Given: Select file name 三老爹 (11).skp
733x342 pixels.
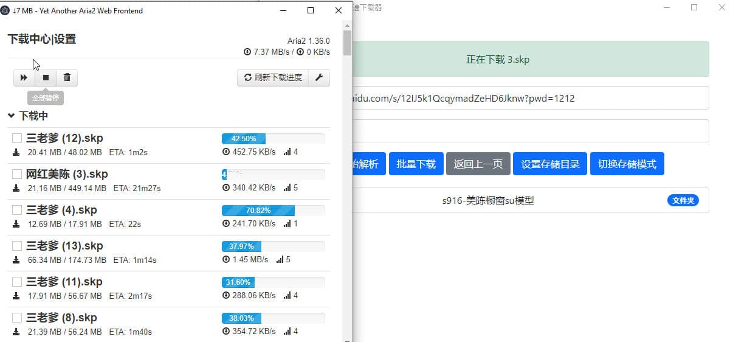Looking at the screenshot, I should 64,282.
